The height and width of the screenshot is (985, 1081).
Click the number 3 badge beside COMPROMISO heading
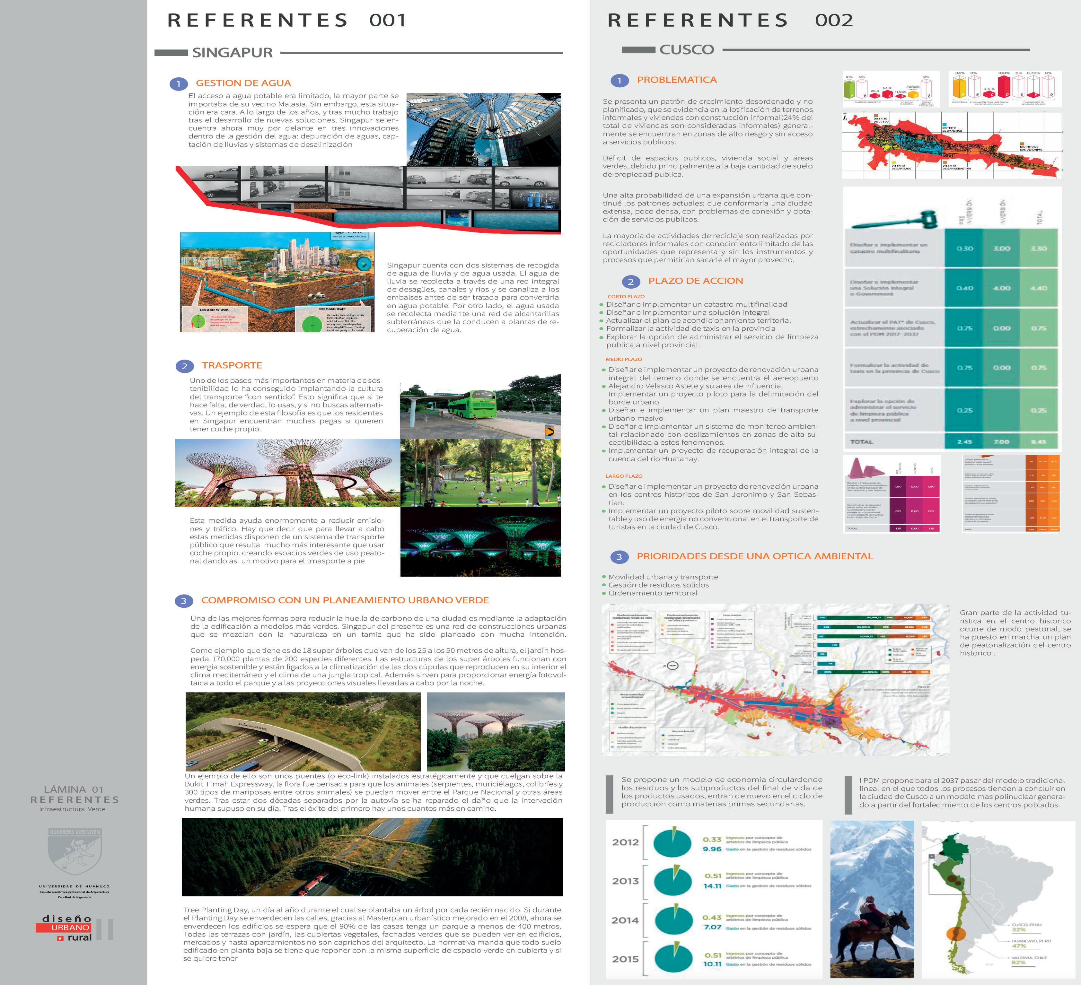(184, 601)
